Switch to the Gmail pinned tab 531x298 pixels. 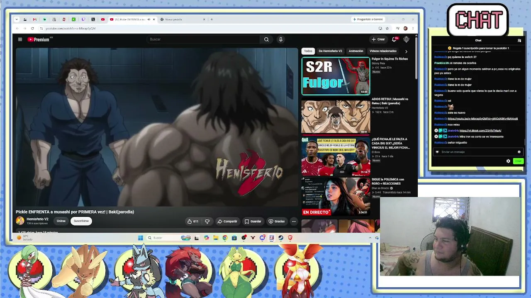point(34,19)
